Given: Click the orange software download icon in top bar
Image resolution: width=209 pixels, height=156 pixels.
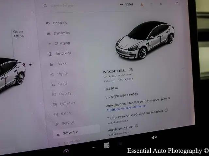Looking at the screenshot, I should (x=142, y=4).
